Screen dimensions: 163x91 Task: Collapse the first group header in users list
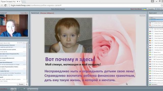[x=156, y=17]
